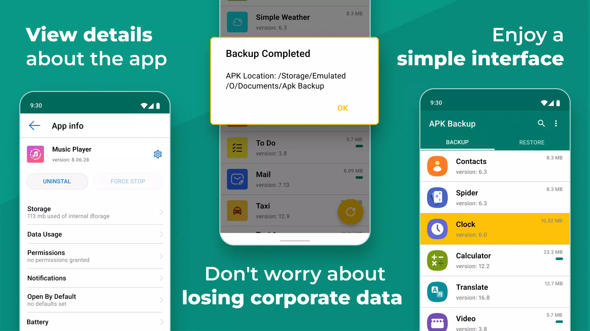Select the Calculator app icon in backup list
Screen dimensions: 590x331
pyautogui.click(x=437, y=260)
